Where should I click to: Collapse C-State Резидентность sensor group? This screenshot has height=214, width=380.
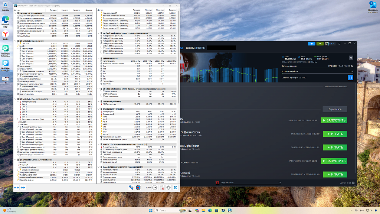click(x=99, y=33)
